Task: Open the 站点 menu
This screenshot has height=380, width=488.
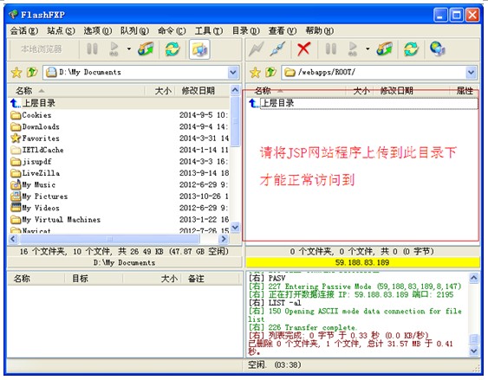Action: coord(61,31)
